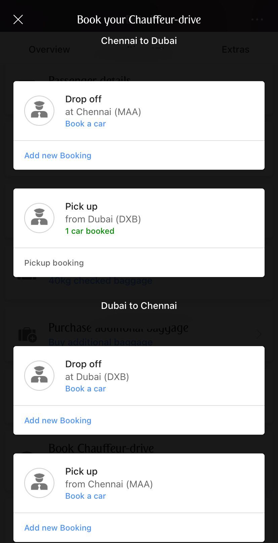Tap chauffeur icon for Dubai (DXB) drop off
Screen dimensions: 278x543
click(x=39, y=376)
